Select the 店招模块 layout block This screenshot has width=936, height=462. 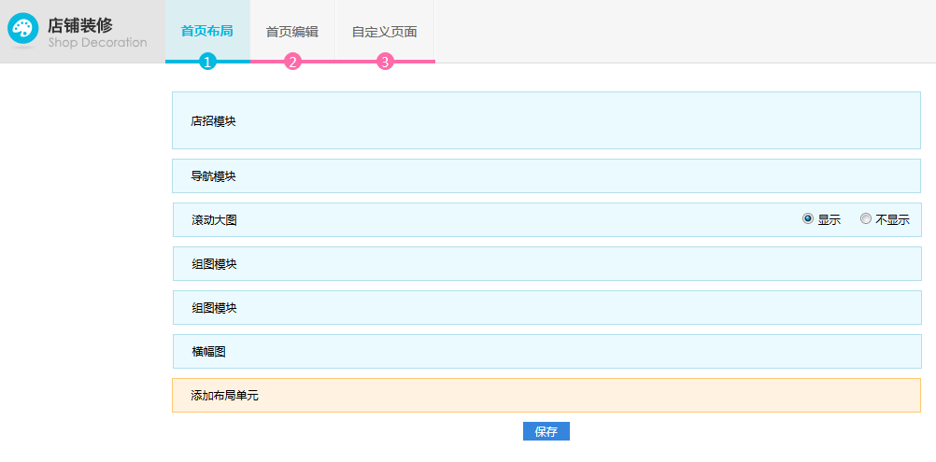point(546,120)
